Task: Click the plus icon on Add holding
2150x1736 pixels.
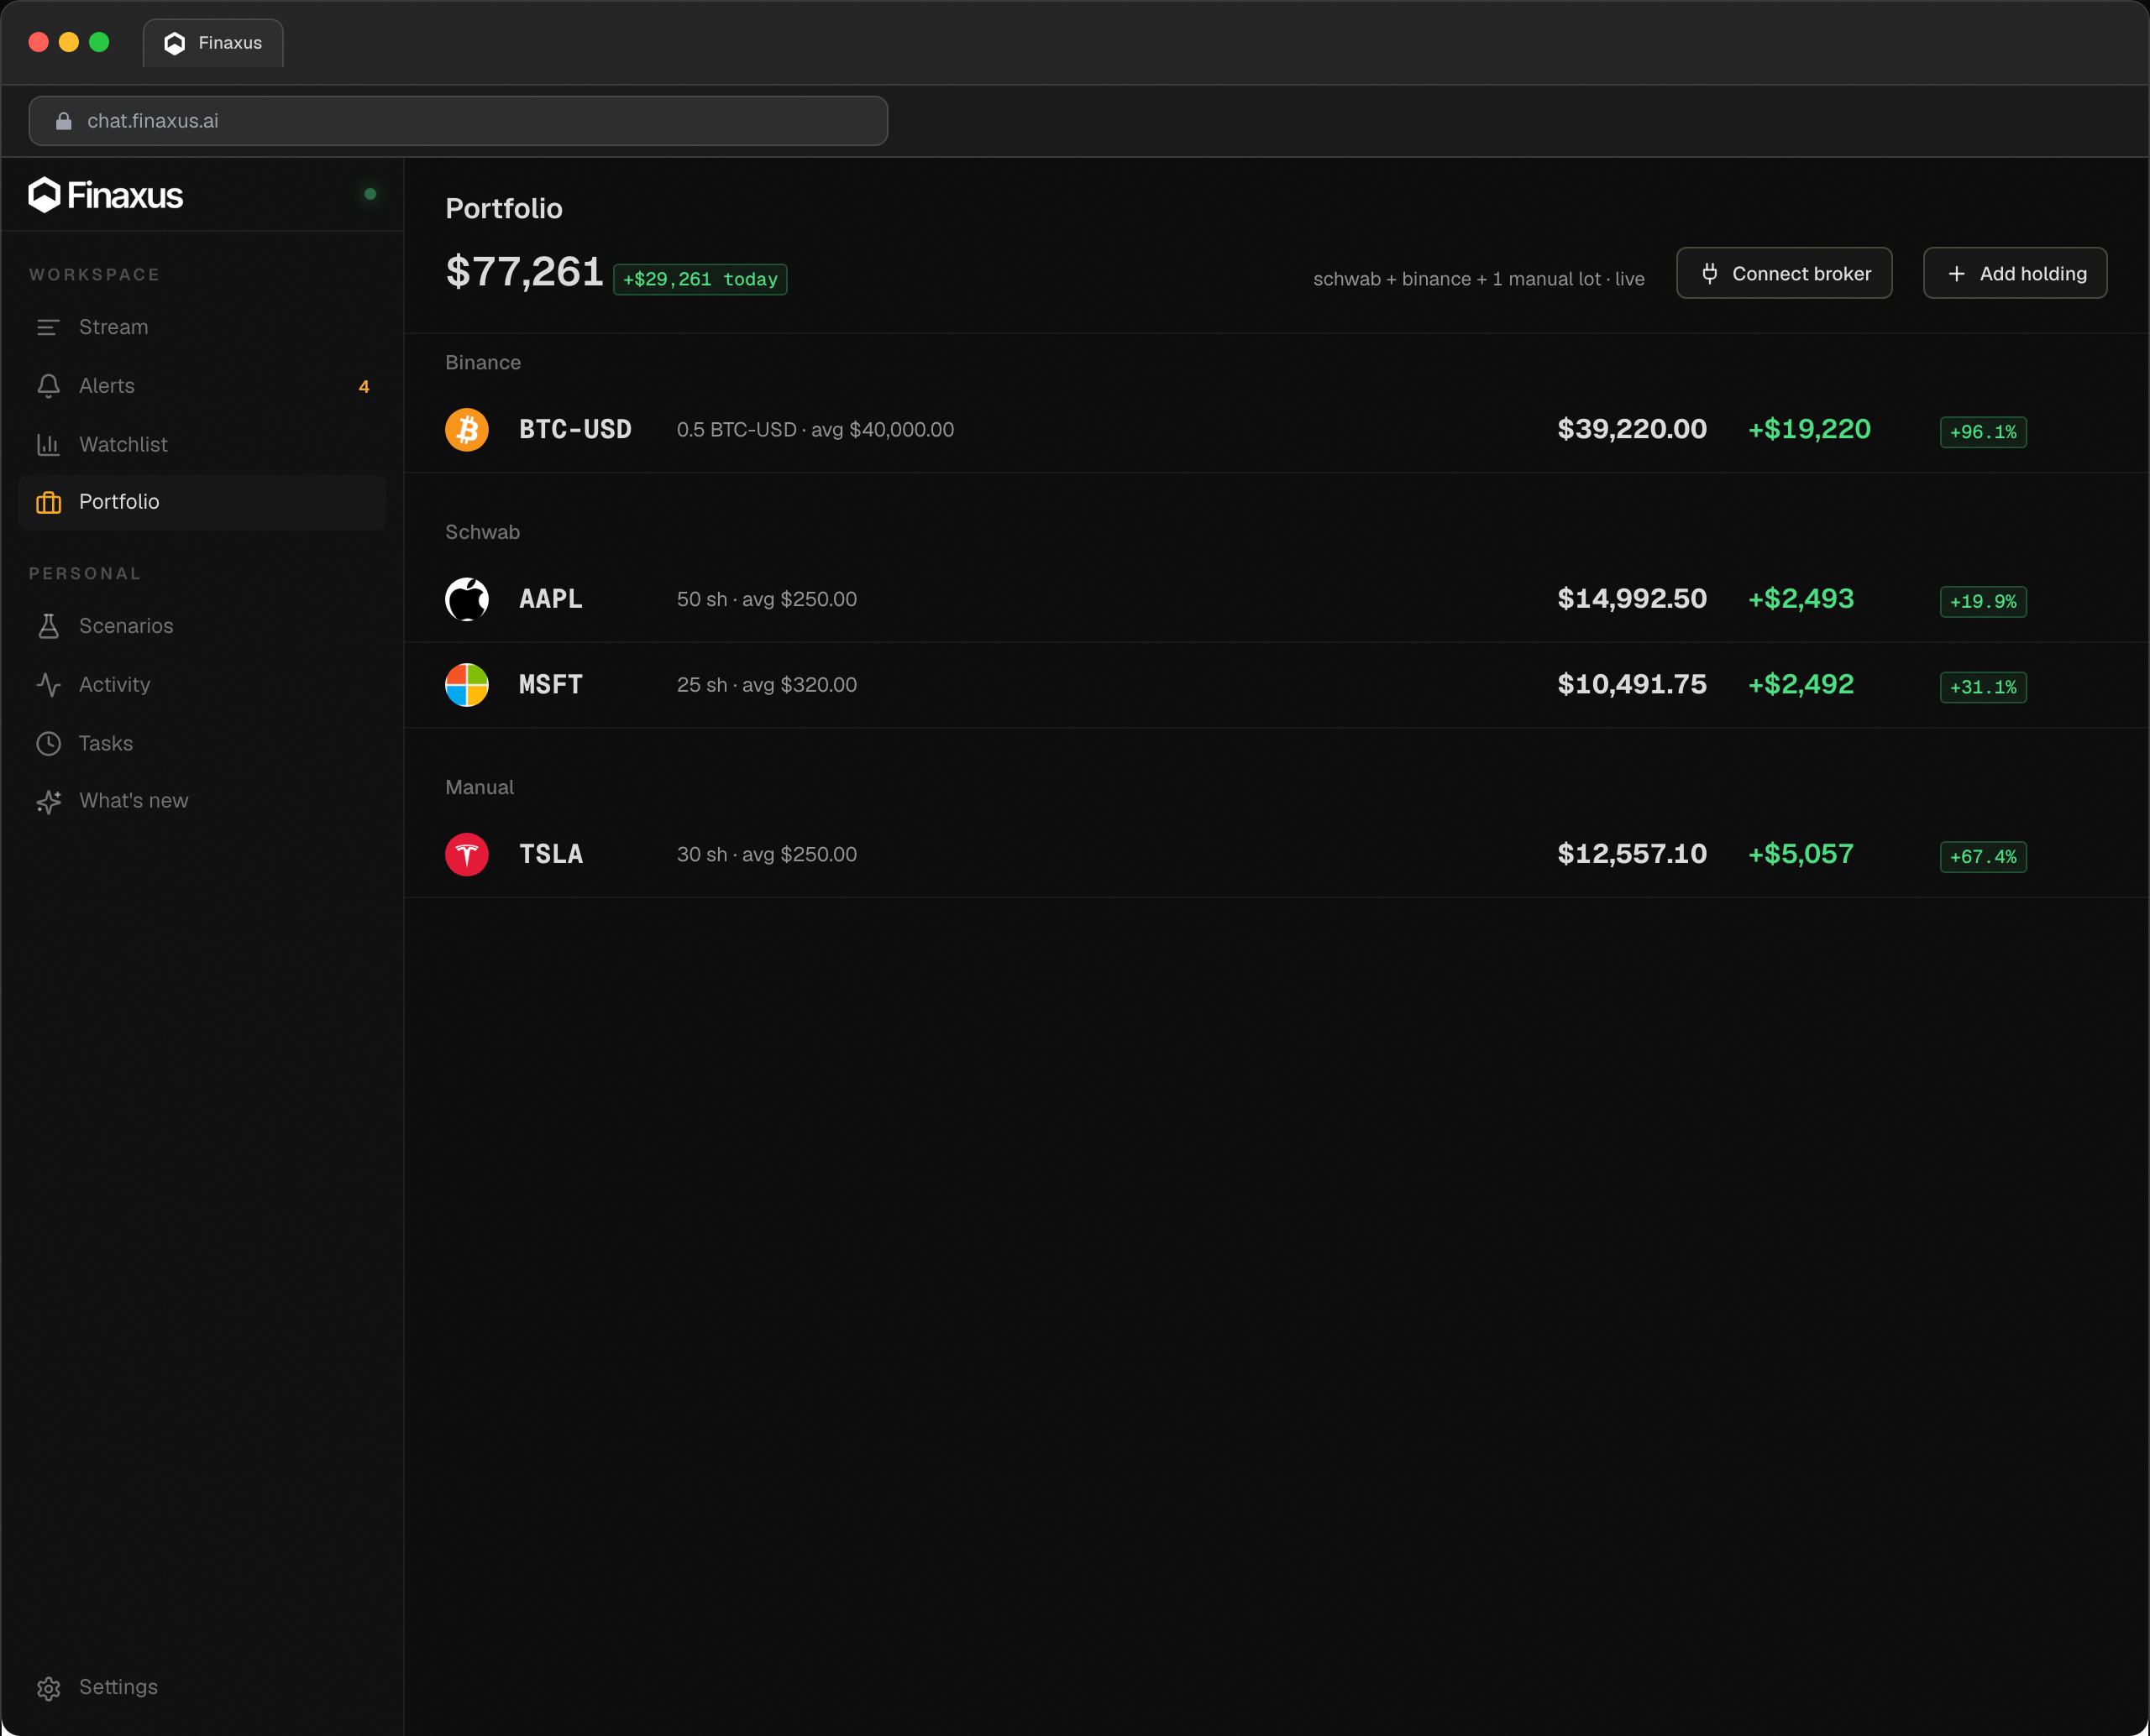Action: [1956, 273]
